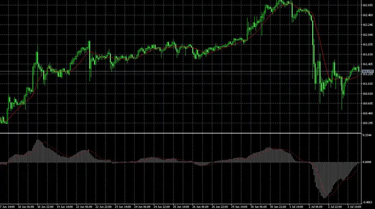Click the 160.195 price scale label
The image size is (375, 209).
(x=368, y=123)
